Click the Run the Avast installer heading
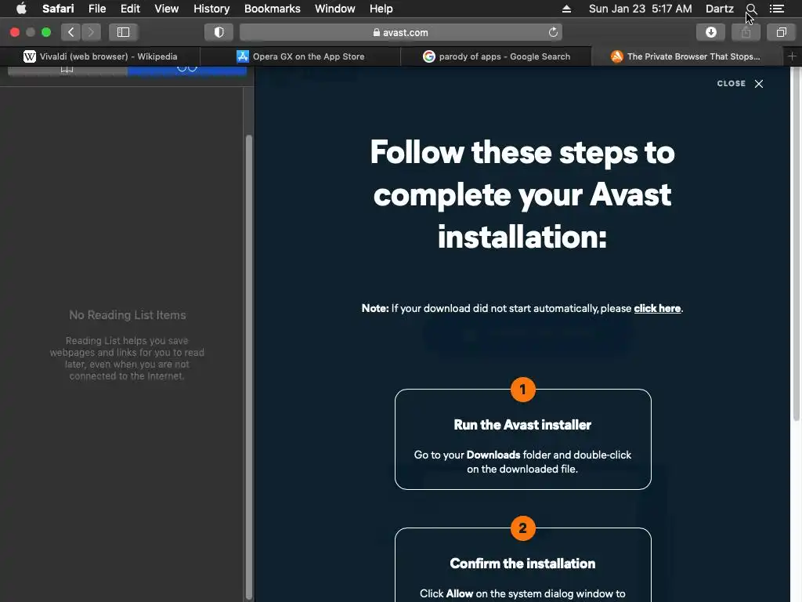 pos(522,425)
